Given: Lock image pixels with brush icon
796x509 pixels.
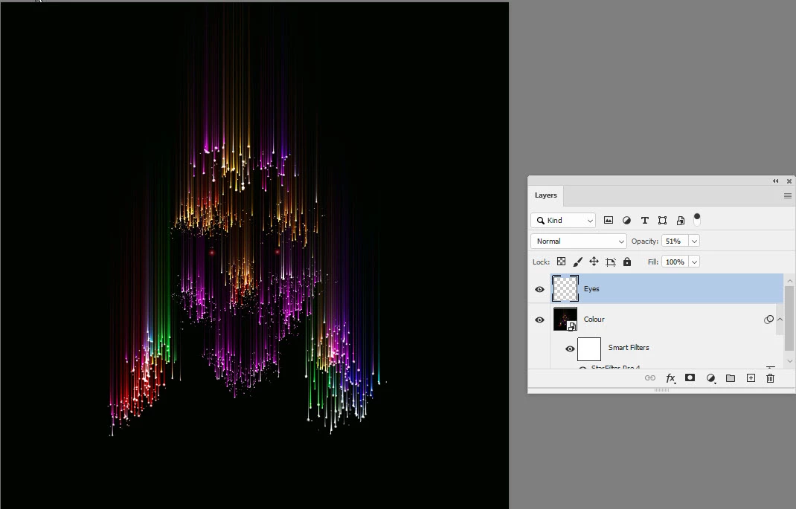Looking at the screenshot, I should [x=578, y=262].
